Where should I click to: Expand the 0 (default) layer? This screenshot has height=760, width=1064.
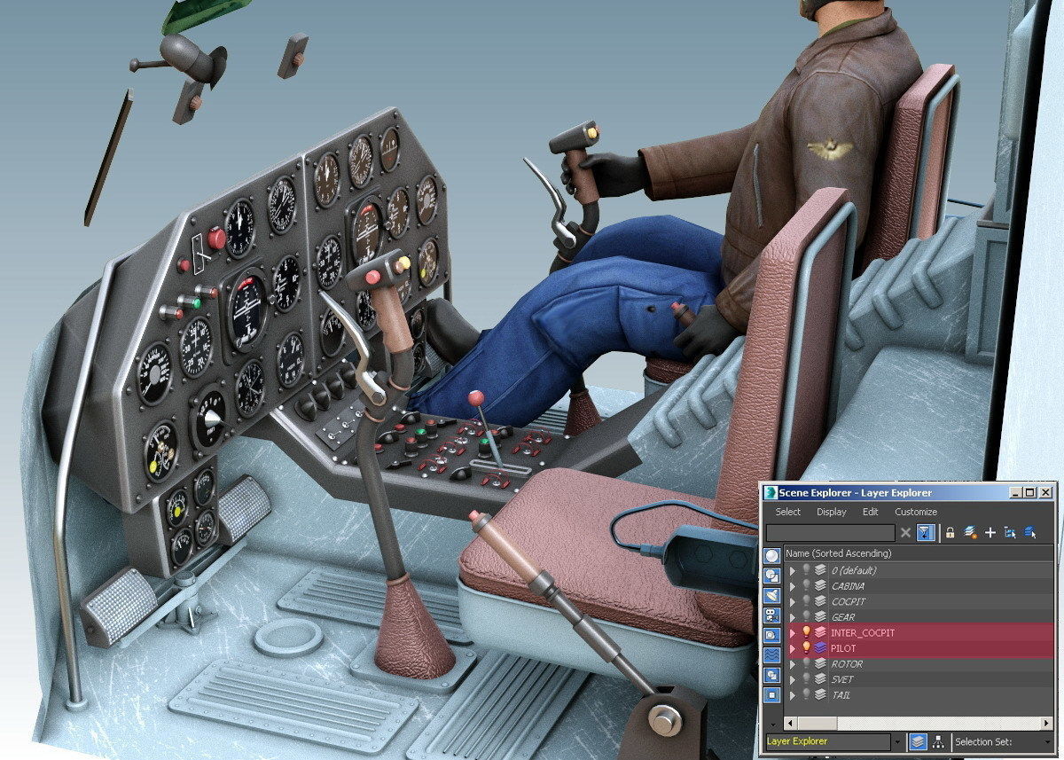click(x=793, y=570)
